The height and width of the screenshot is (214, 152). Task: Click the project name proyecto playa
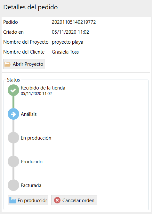67,42
